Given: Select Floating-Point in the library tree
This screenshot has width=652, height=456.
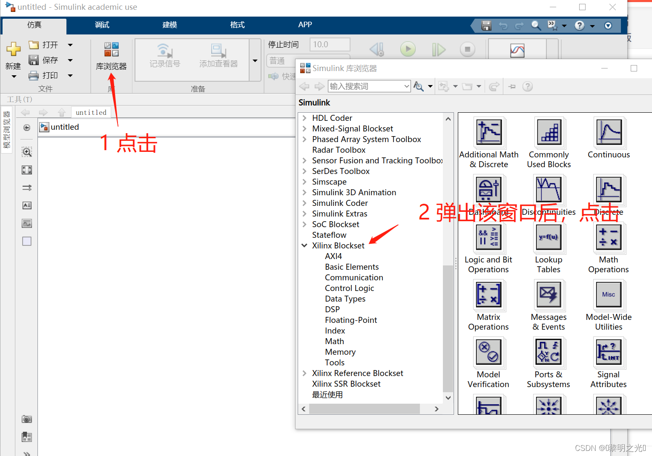Looking at the screenshot, I should tap(351, 320).
